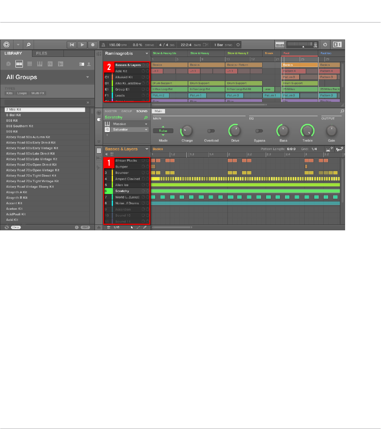Select the Groups file type icon
The height and width of the screenshot is (429, 381).
point(19,64)
